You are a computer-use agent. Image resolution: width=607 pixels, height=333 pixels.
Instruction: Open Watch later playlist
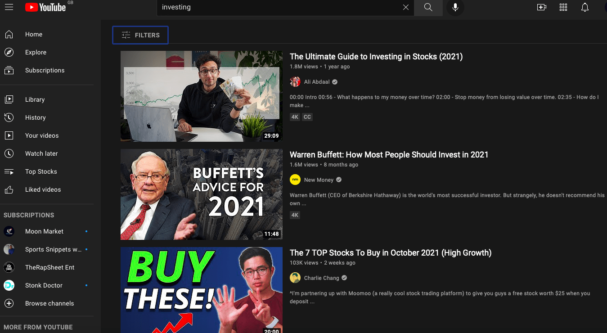47,153
